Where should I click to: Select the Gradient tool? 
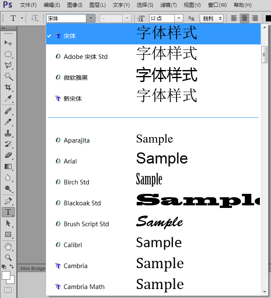click(8, 167)
